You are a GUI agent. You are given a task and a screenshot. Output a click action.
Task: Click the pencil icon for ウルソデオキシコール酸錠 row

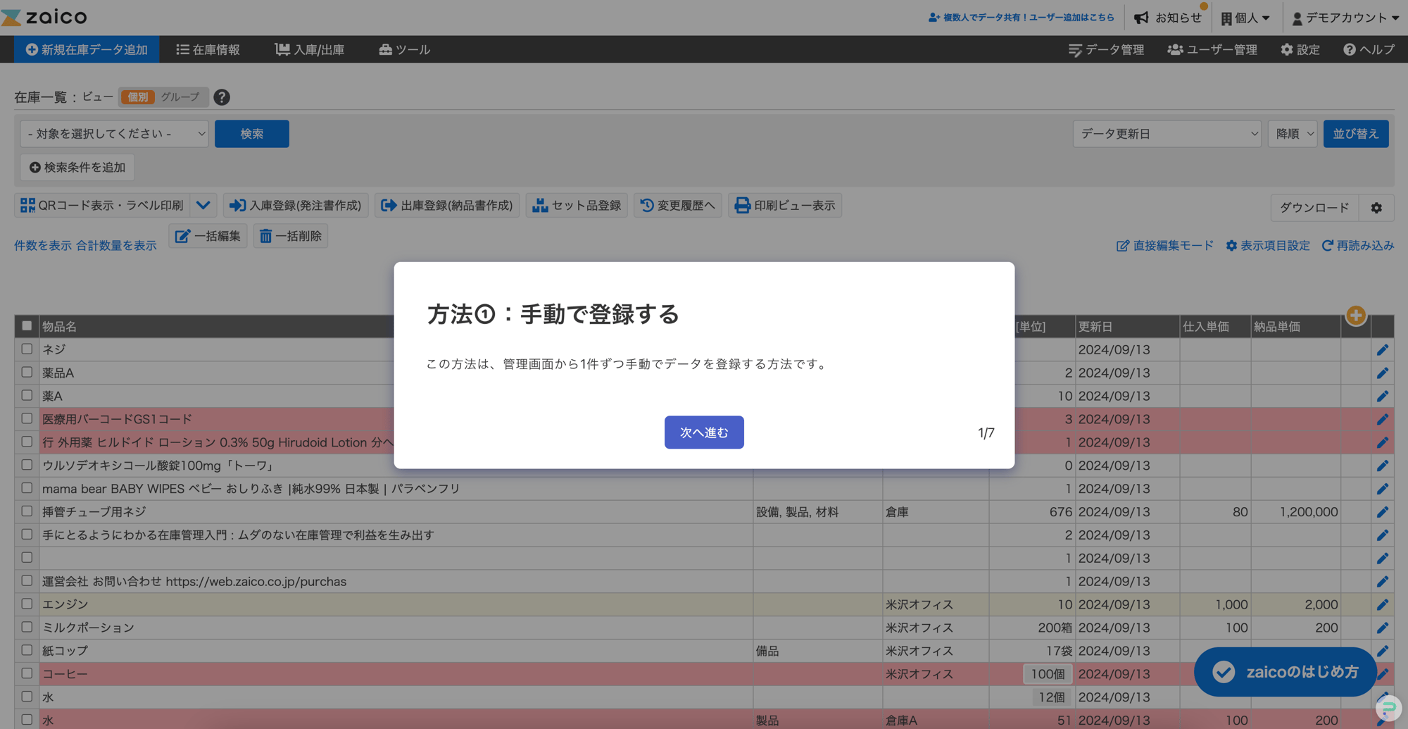1383,466
